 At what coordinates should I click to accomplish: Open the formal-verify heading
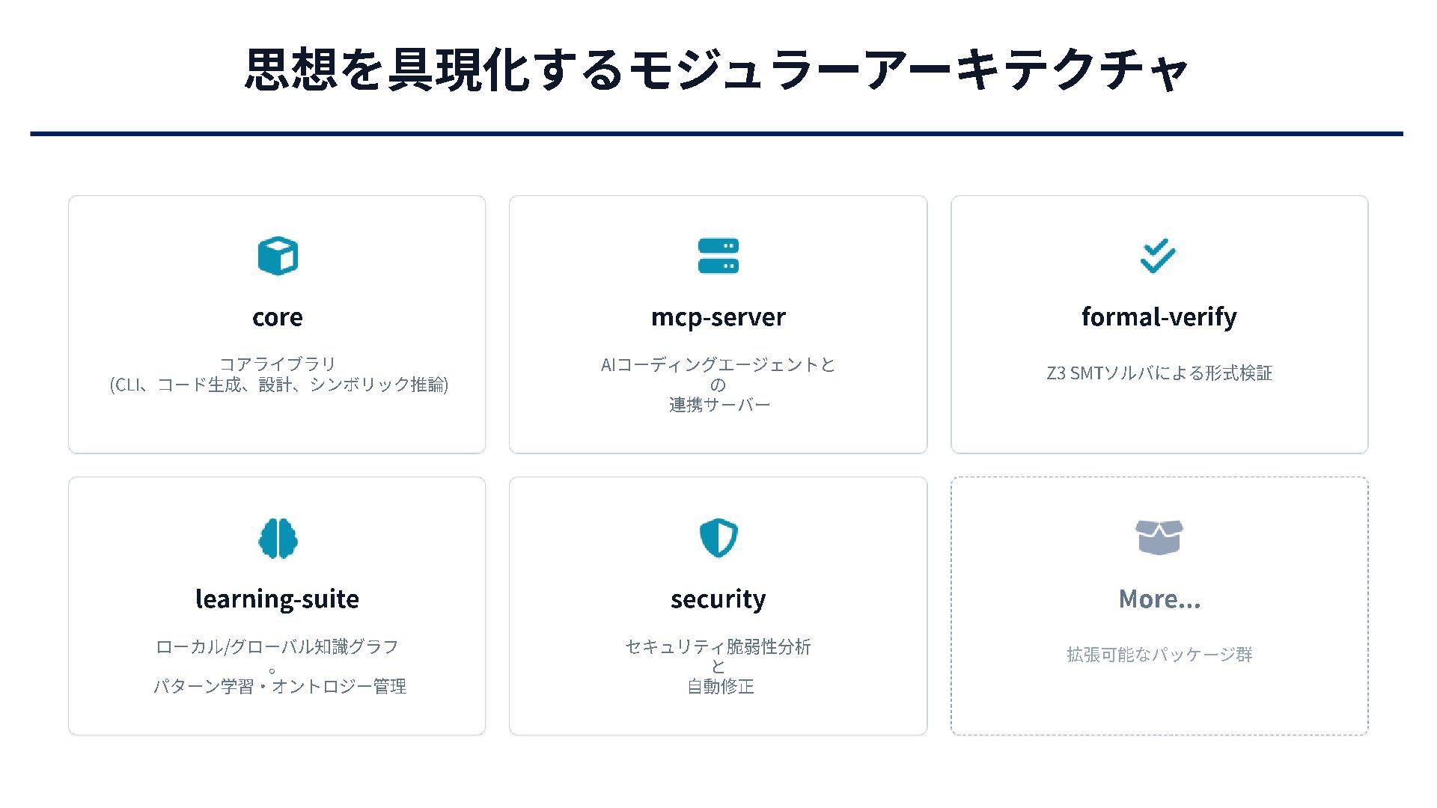[x=1159, y=317]
